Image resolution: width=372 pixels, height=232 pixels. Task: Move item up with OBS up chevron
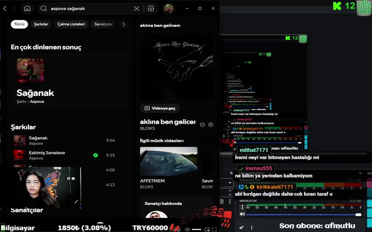pos(230,190)
